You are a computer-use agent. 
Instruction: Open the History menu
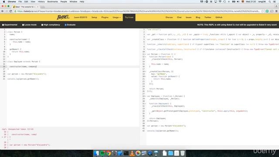(41, 2)
